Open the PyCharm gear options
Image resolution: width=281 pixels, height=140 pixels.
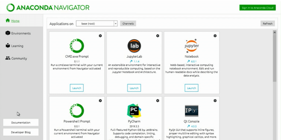click(x=158, y=101)
